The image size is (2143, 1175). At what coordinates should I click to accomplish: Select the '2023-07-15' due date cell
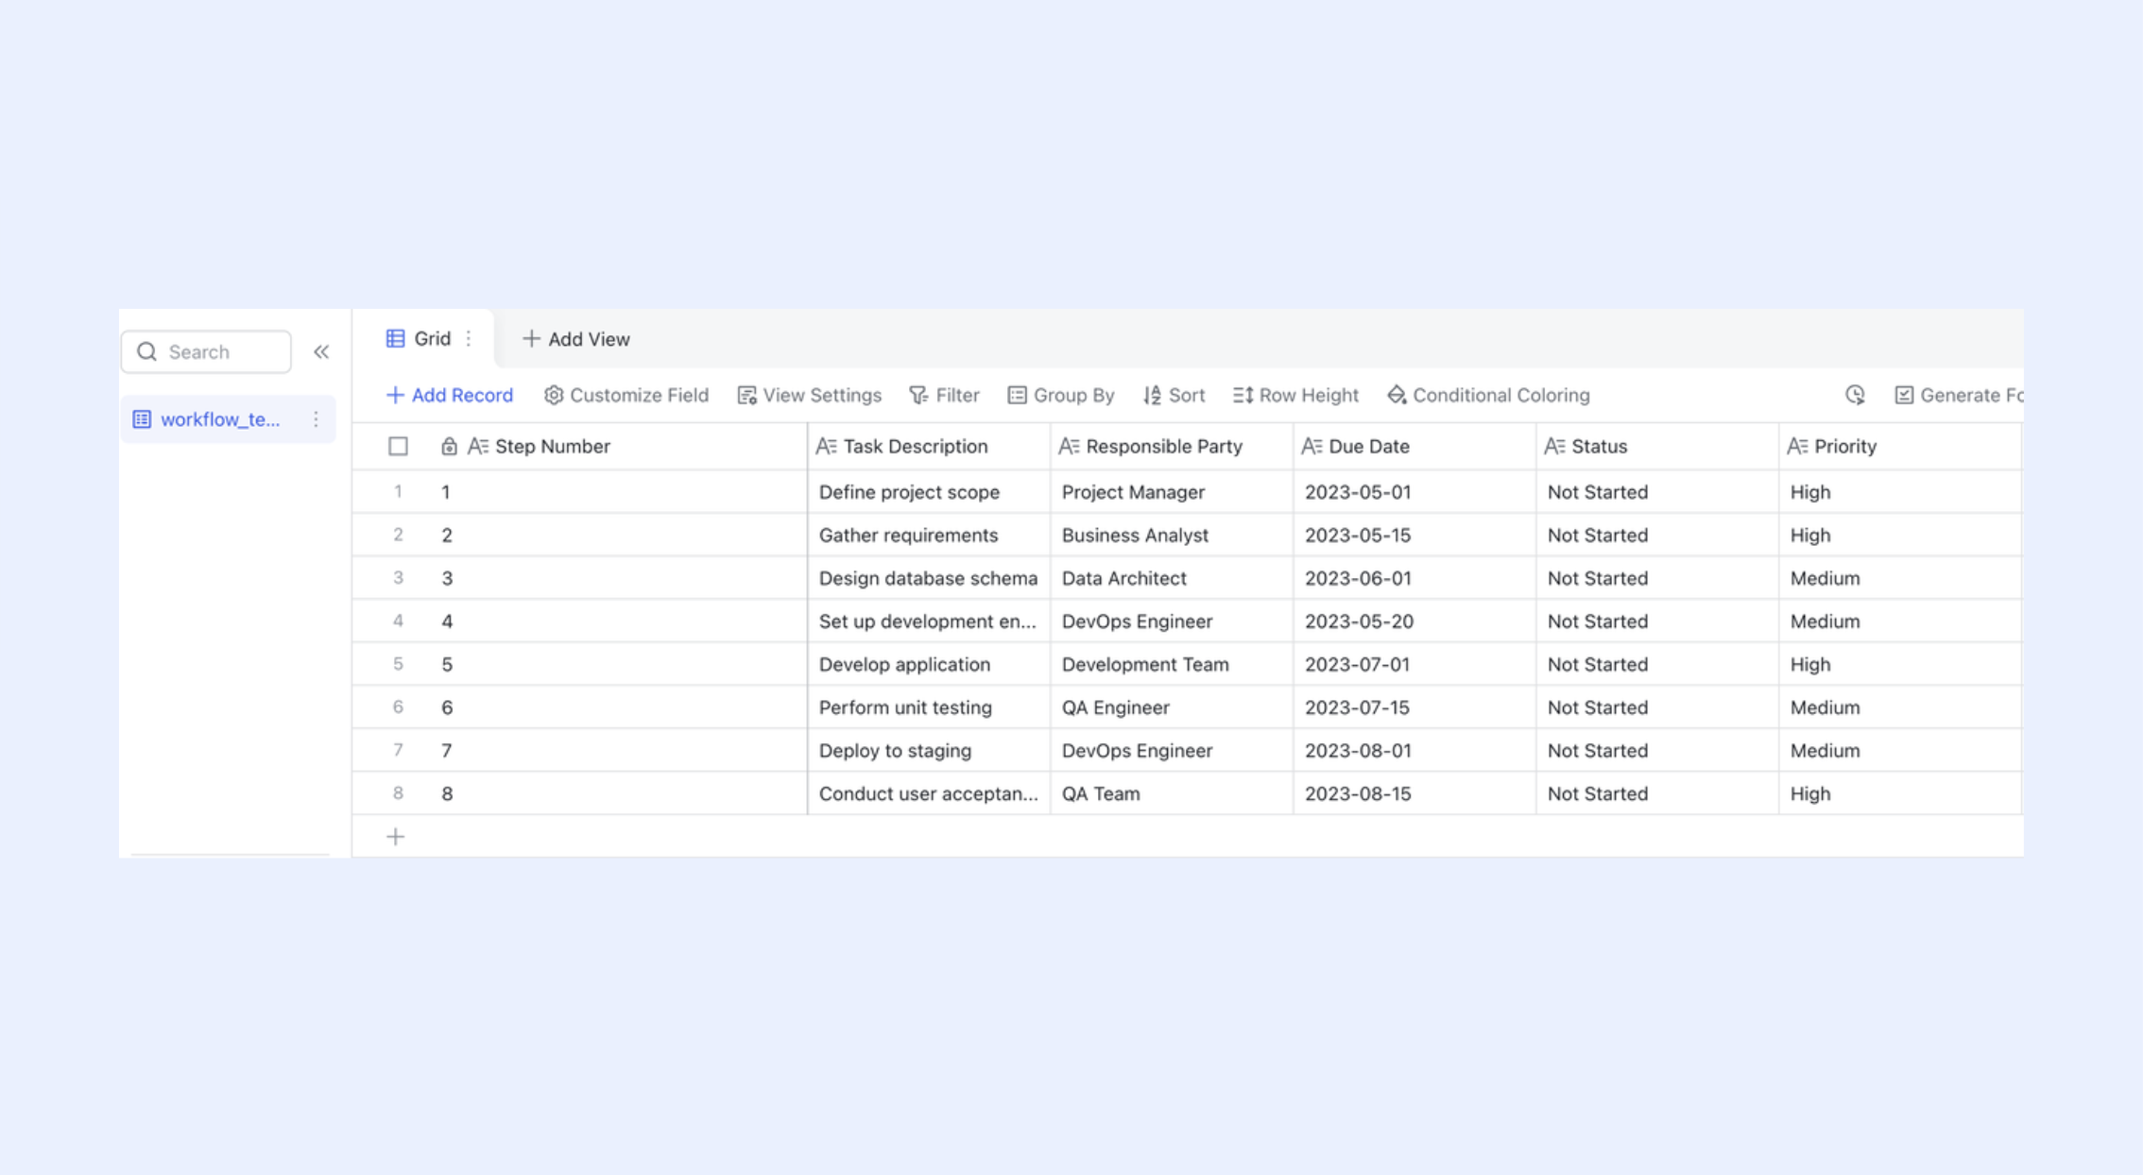click(x=1414, y=707)
